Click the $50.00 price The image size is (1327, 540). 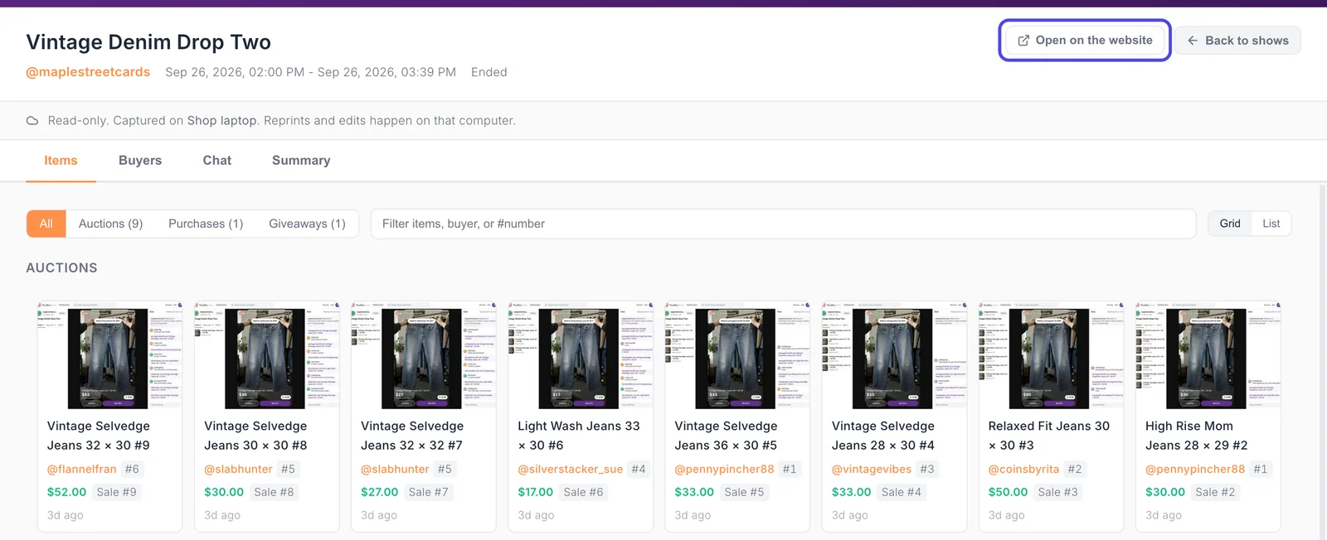tap(1009, 492)
